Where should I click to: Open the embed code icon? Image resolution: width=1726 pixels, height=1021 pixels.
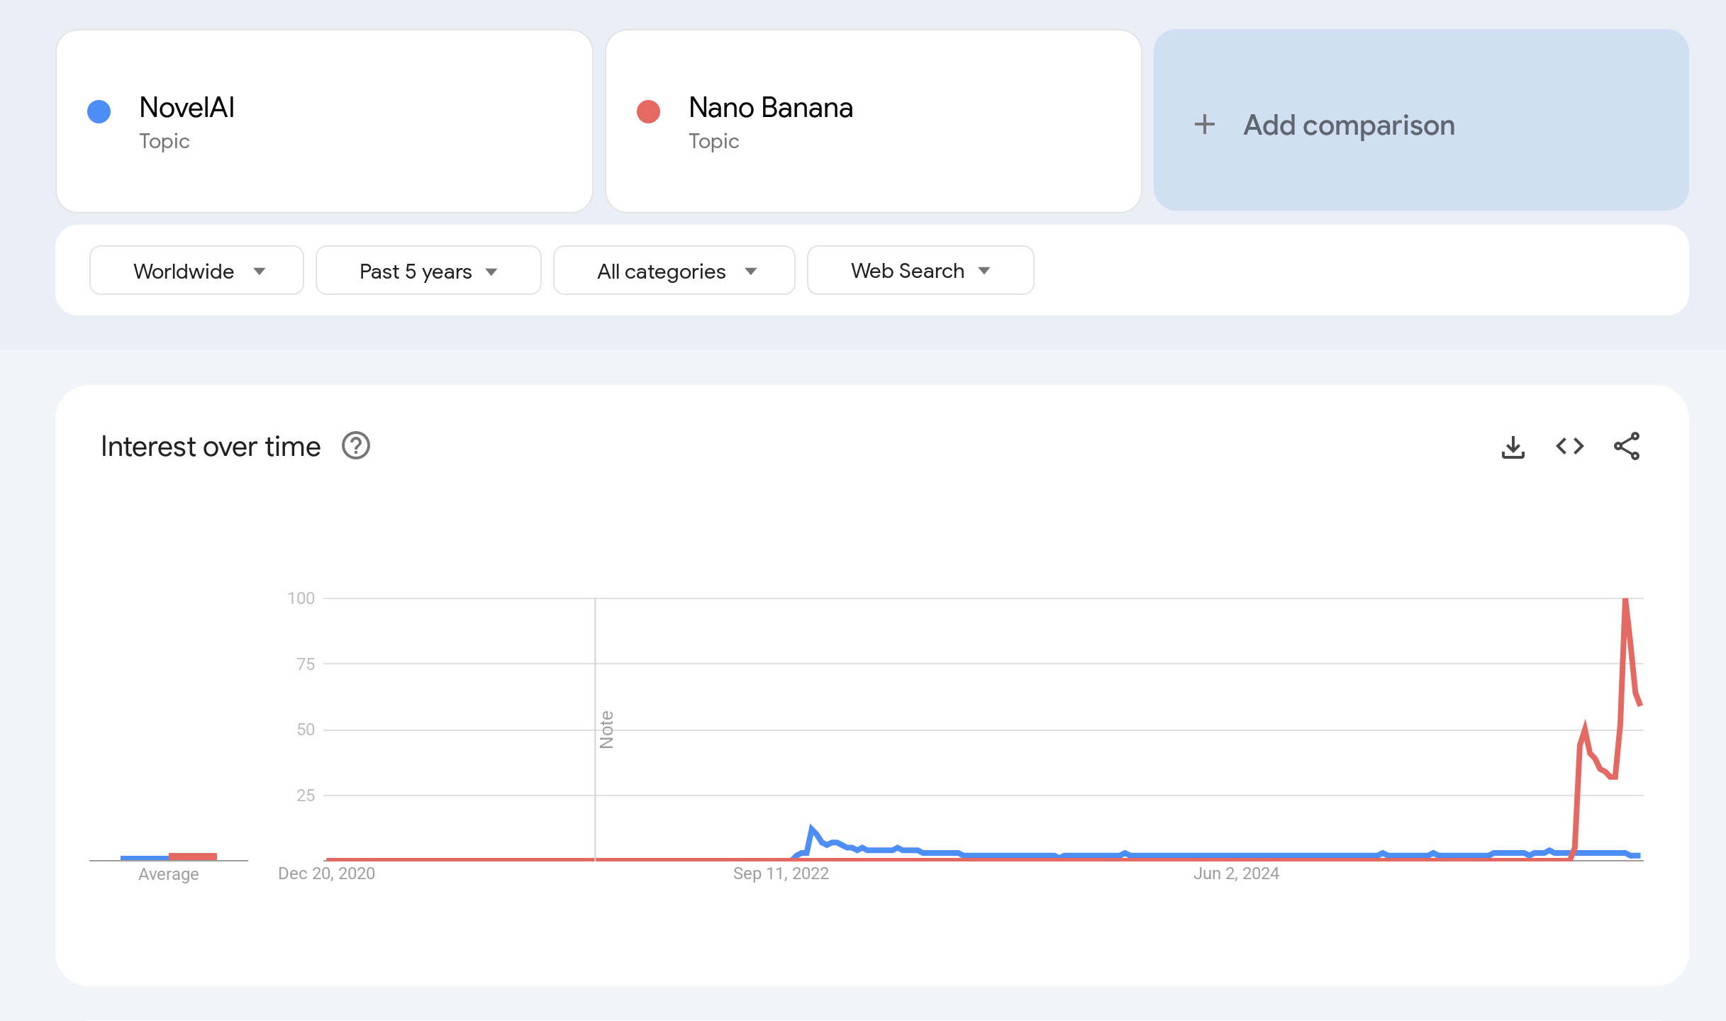(x=1569, y=446)
